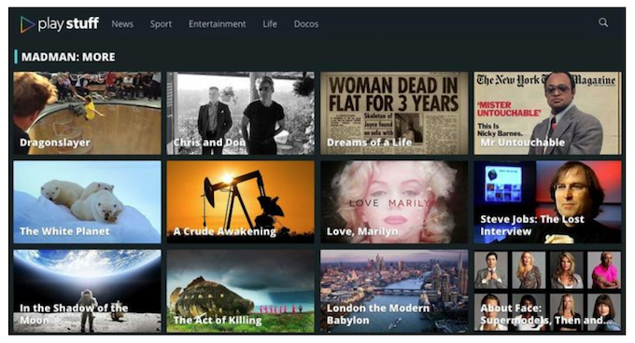Open the search magnifier icon

pyautogui.click(x=603, y=22)
